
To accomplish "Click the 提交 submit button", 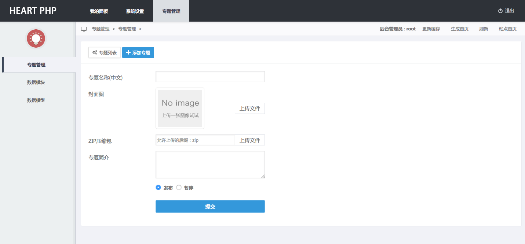I will pyautogui.click(x=210, y=206).
